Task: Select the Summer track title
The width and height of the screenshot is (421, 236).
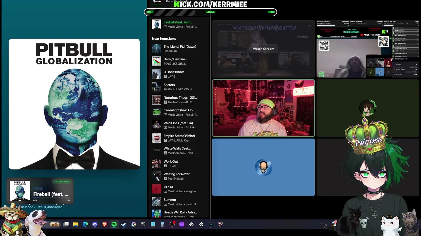Action: coord(170,200)
